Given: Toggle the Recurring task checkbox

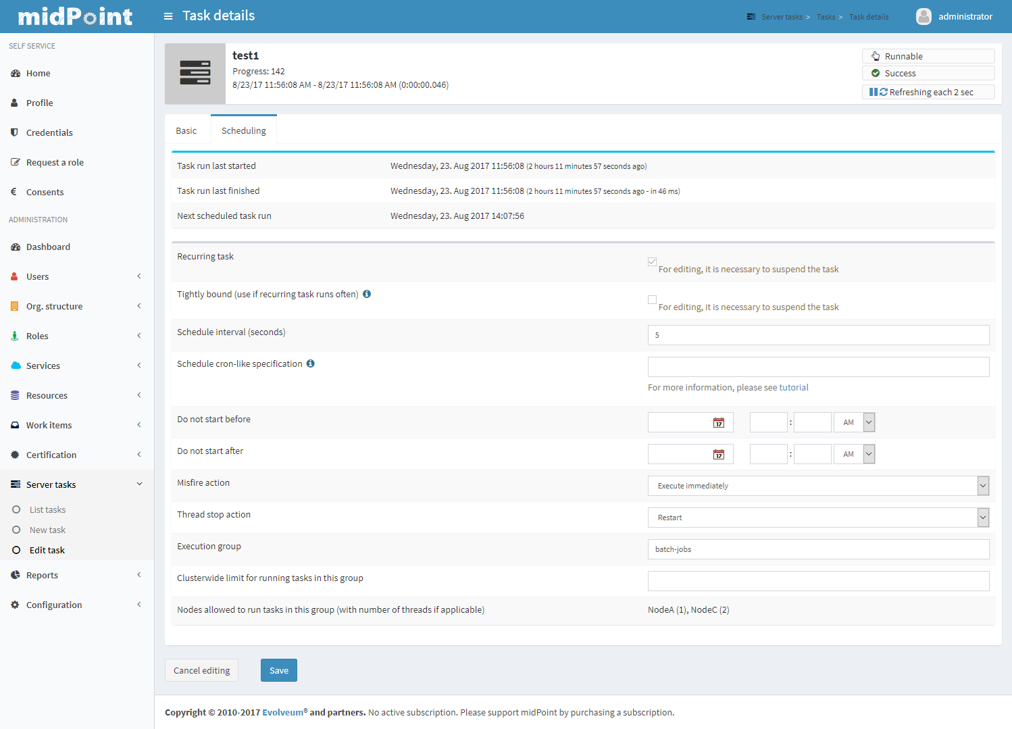Looking at the screenshot, I should point(652,261).
